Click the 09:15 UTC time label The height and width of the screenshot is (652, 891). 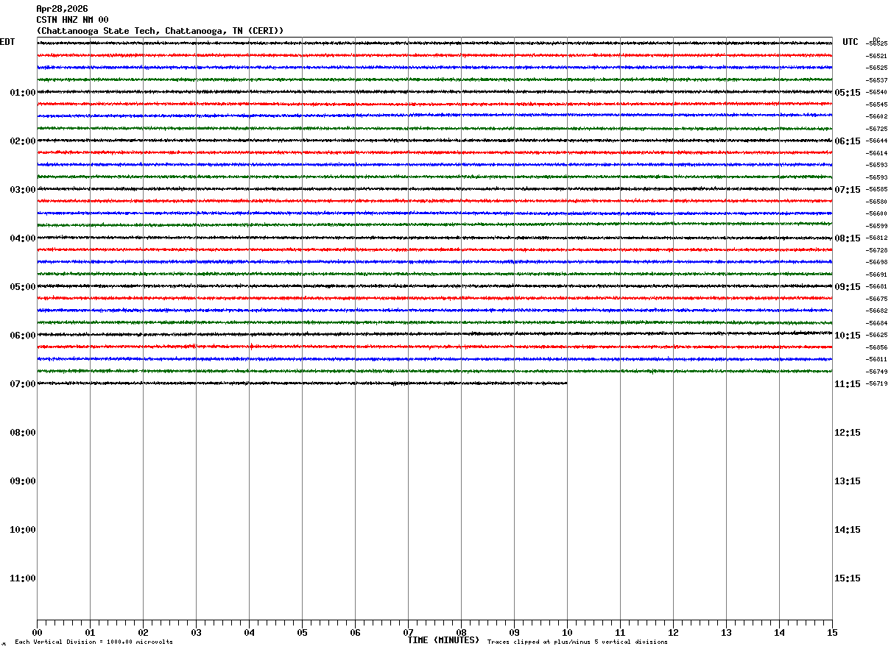coord(848,287)
